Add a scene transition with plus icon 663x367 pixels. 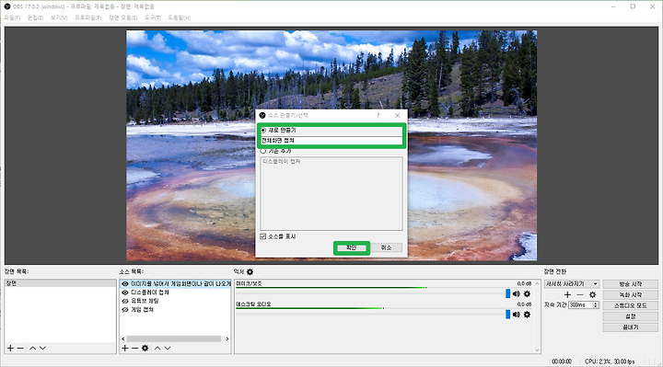pyautogui.click(x=567, y=294)
